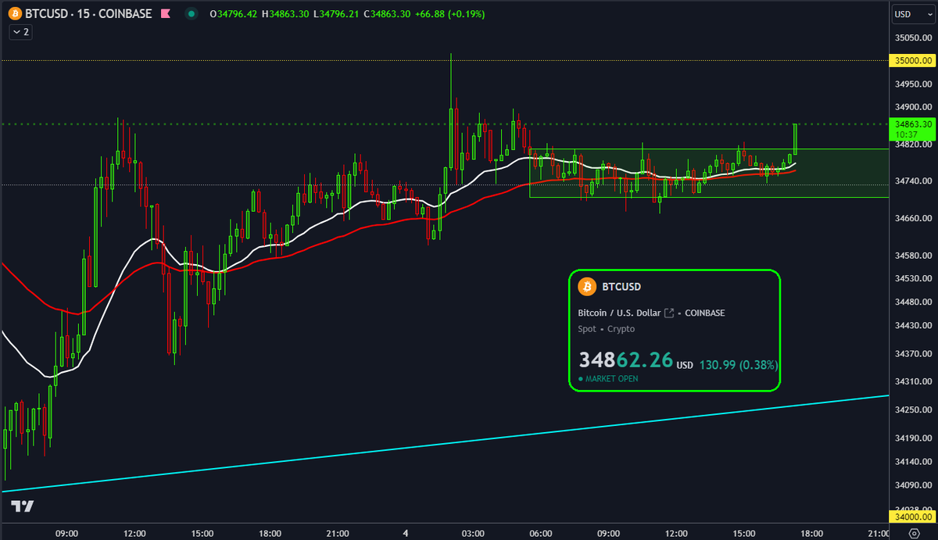Click 34370.00 on the price scale
The height and width of the screenshot is (540, 938).
[912, 353]
